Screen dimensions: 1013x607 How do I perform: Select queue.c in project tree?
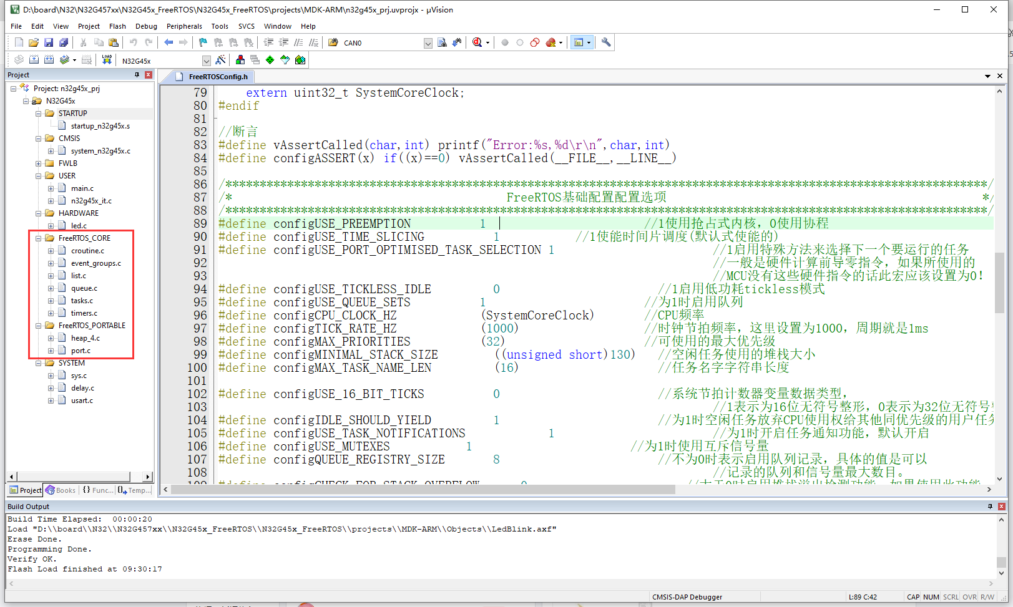pos(84,288)
